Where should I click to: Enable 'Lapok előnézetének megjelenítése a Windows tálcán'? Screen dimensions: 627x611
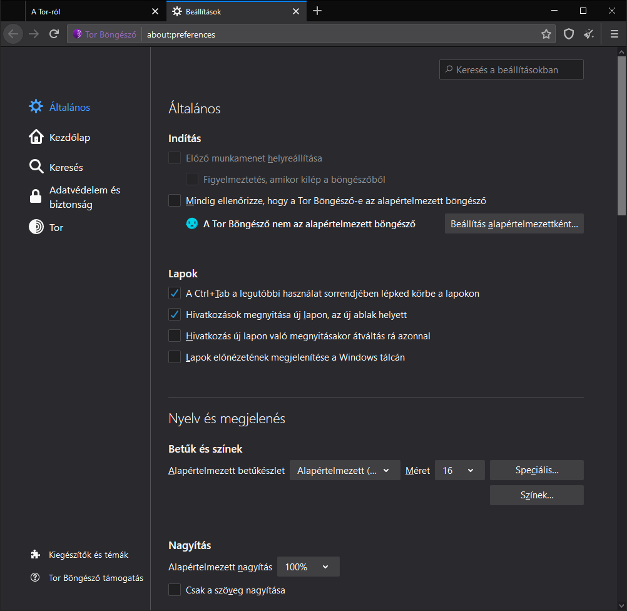(x=175, y=356)
